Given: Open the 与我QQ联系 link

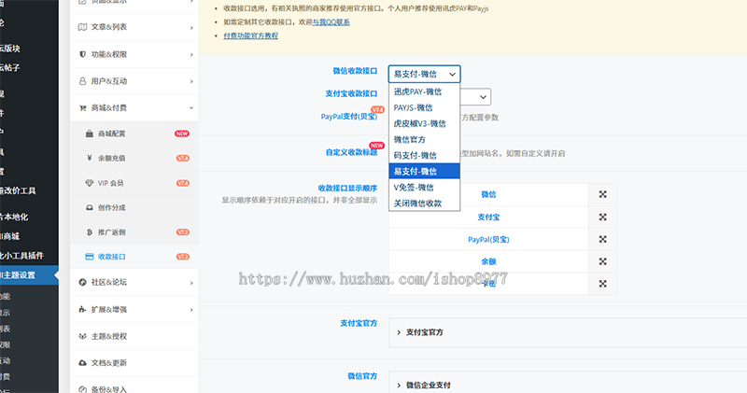Looking at the screenshot, I should tap(331, 21).
